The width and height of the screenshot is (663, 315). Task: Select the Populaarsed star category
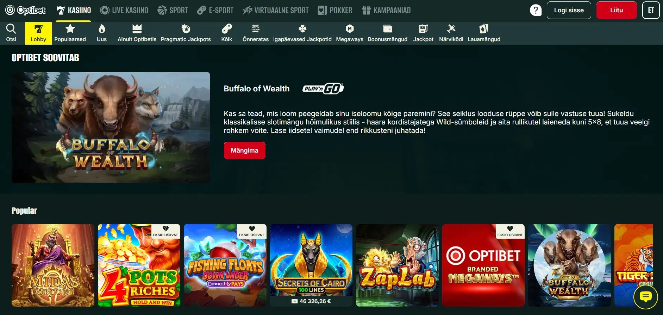click(x=70, y=33)
